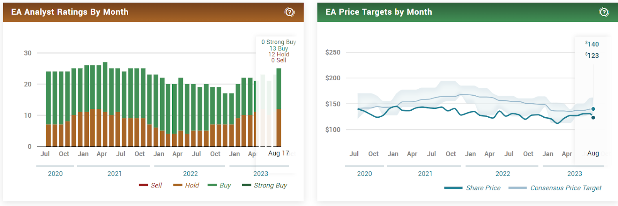Open help icon on Price Targets panel
Image resolution: width=618 pixels, height=206 pixels.
point(604,12)
